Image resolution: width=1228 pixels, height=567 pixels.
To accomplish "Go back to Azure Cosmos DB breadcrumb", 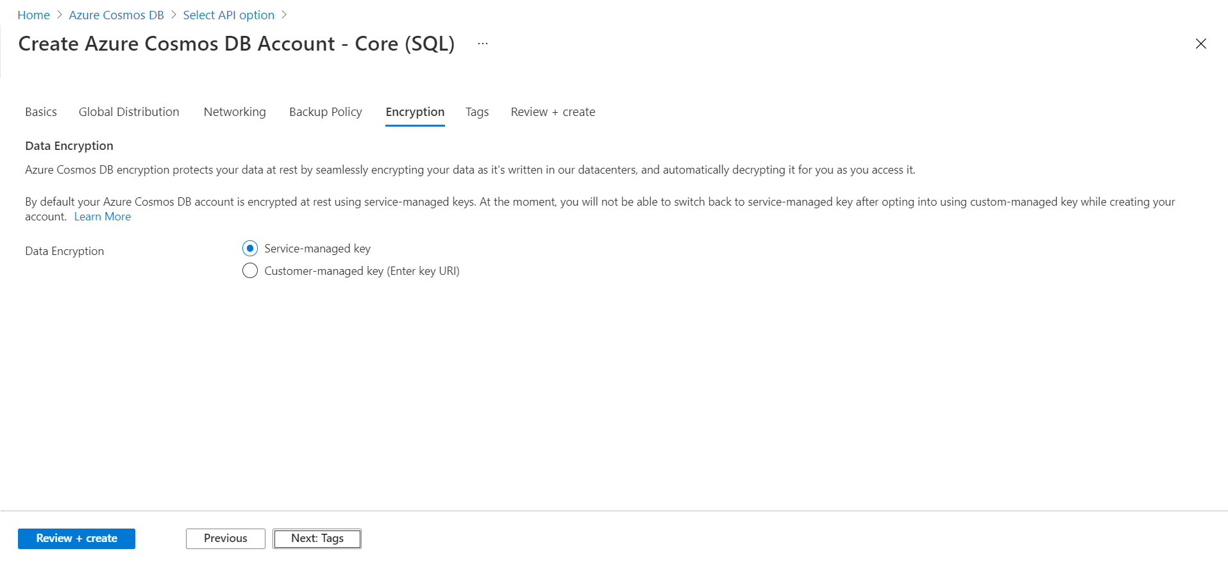I will click(x=117, y=15).
